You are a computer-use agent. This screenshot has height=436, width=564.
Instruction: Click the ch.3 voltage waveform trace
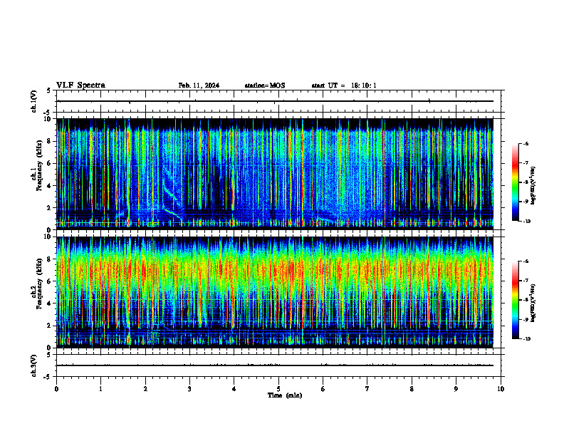275,365
